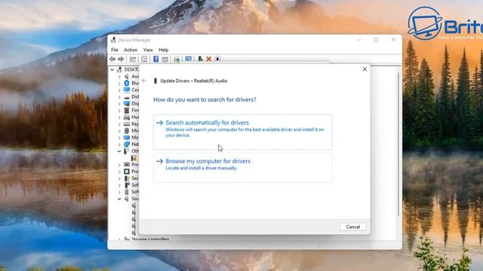Select the Disk drives category icon
This screenshot has width=483, height=271.
click(x=127, y=97)
